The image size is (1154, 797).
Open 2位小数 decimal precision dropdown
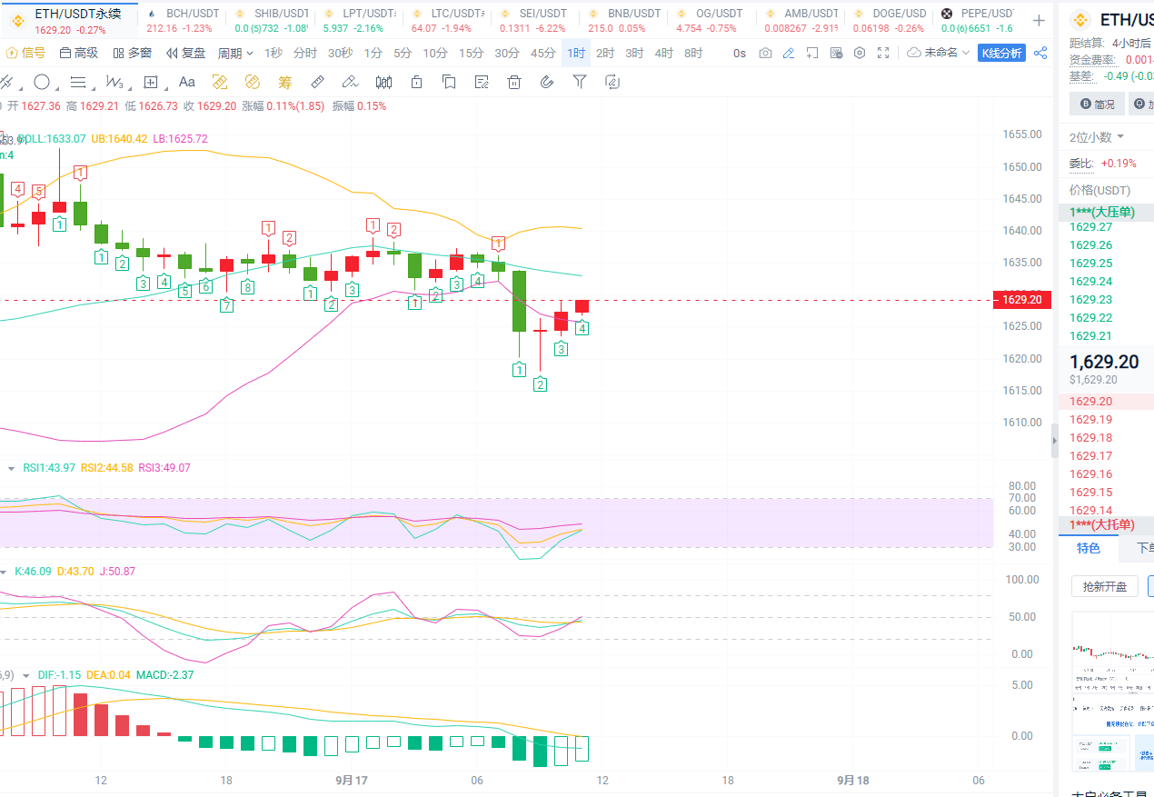click(1097, 137)
